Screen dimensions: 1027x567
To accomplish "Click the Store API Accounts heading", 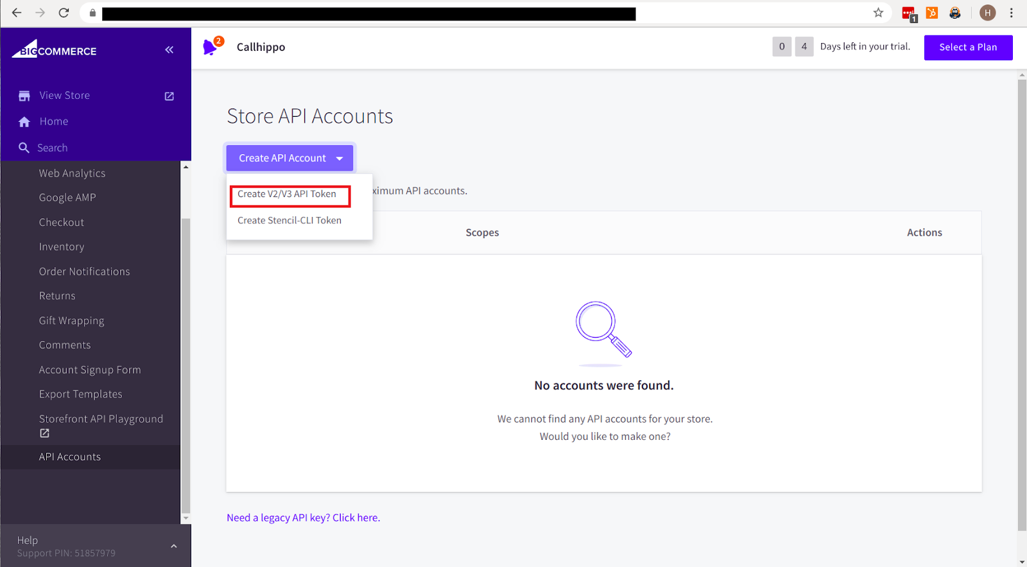I will click(x=310, y=116).
